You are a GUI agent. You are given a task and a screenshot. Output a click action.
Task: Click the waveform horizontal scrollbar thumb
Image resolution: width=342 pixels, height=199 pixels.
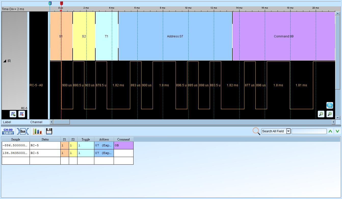pos(61,122)
